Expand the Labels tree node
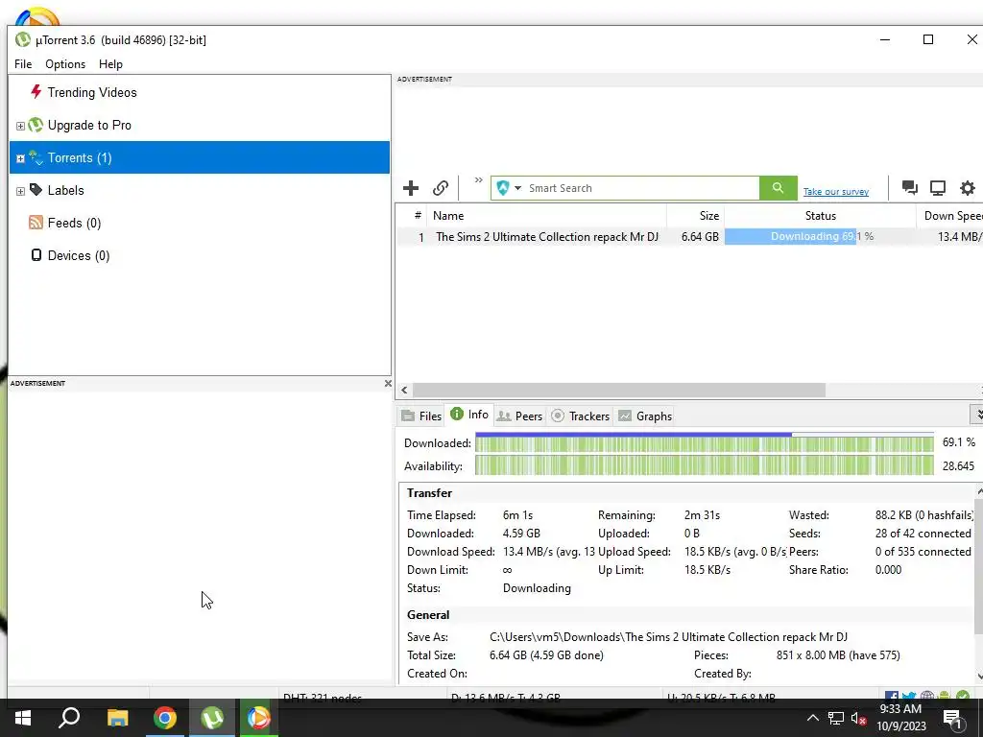The height and width of the screenshot is (737, 983). [x=20, y=191]
